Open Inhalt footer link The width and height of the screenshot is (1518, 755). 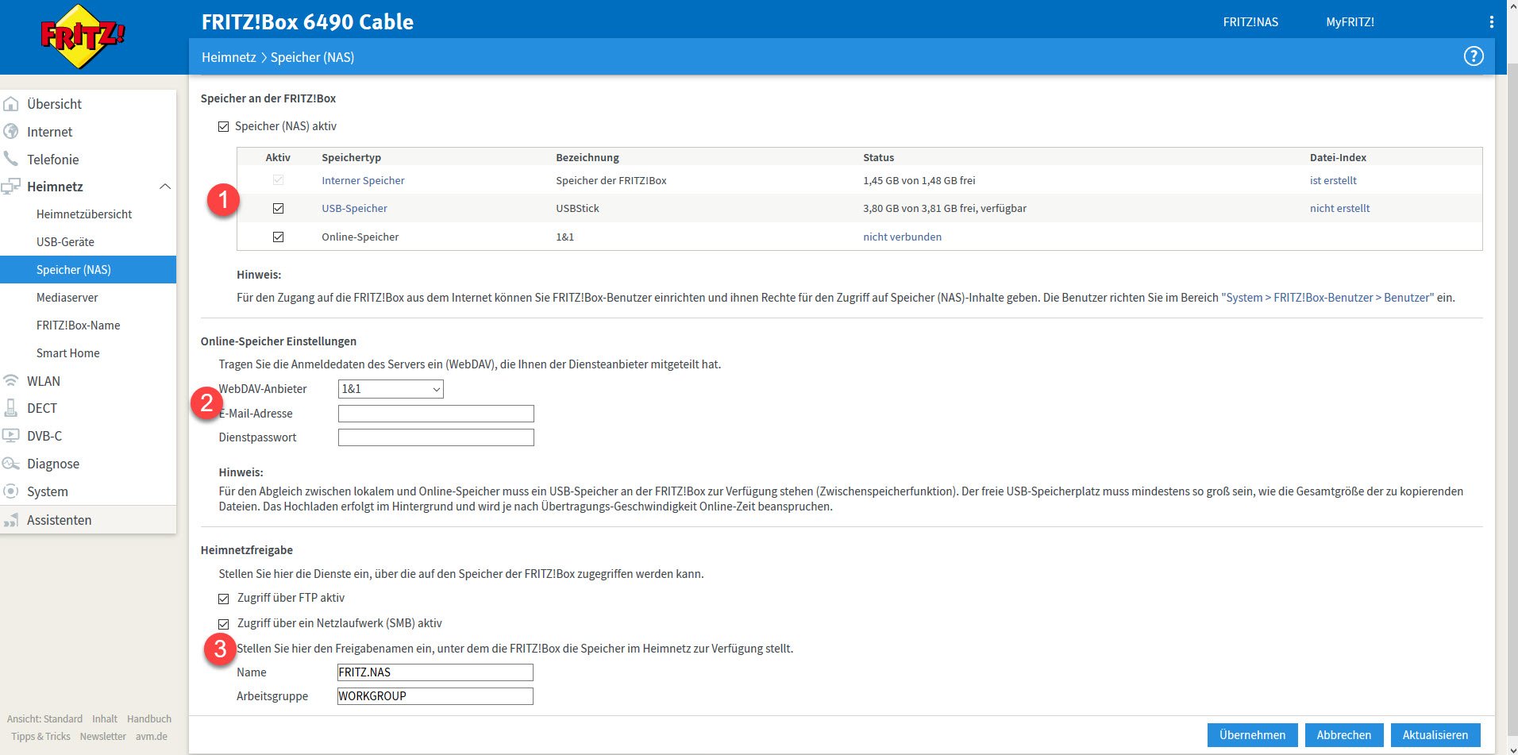pyautogui.click(x=104, y=719)
